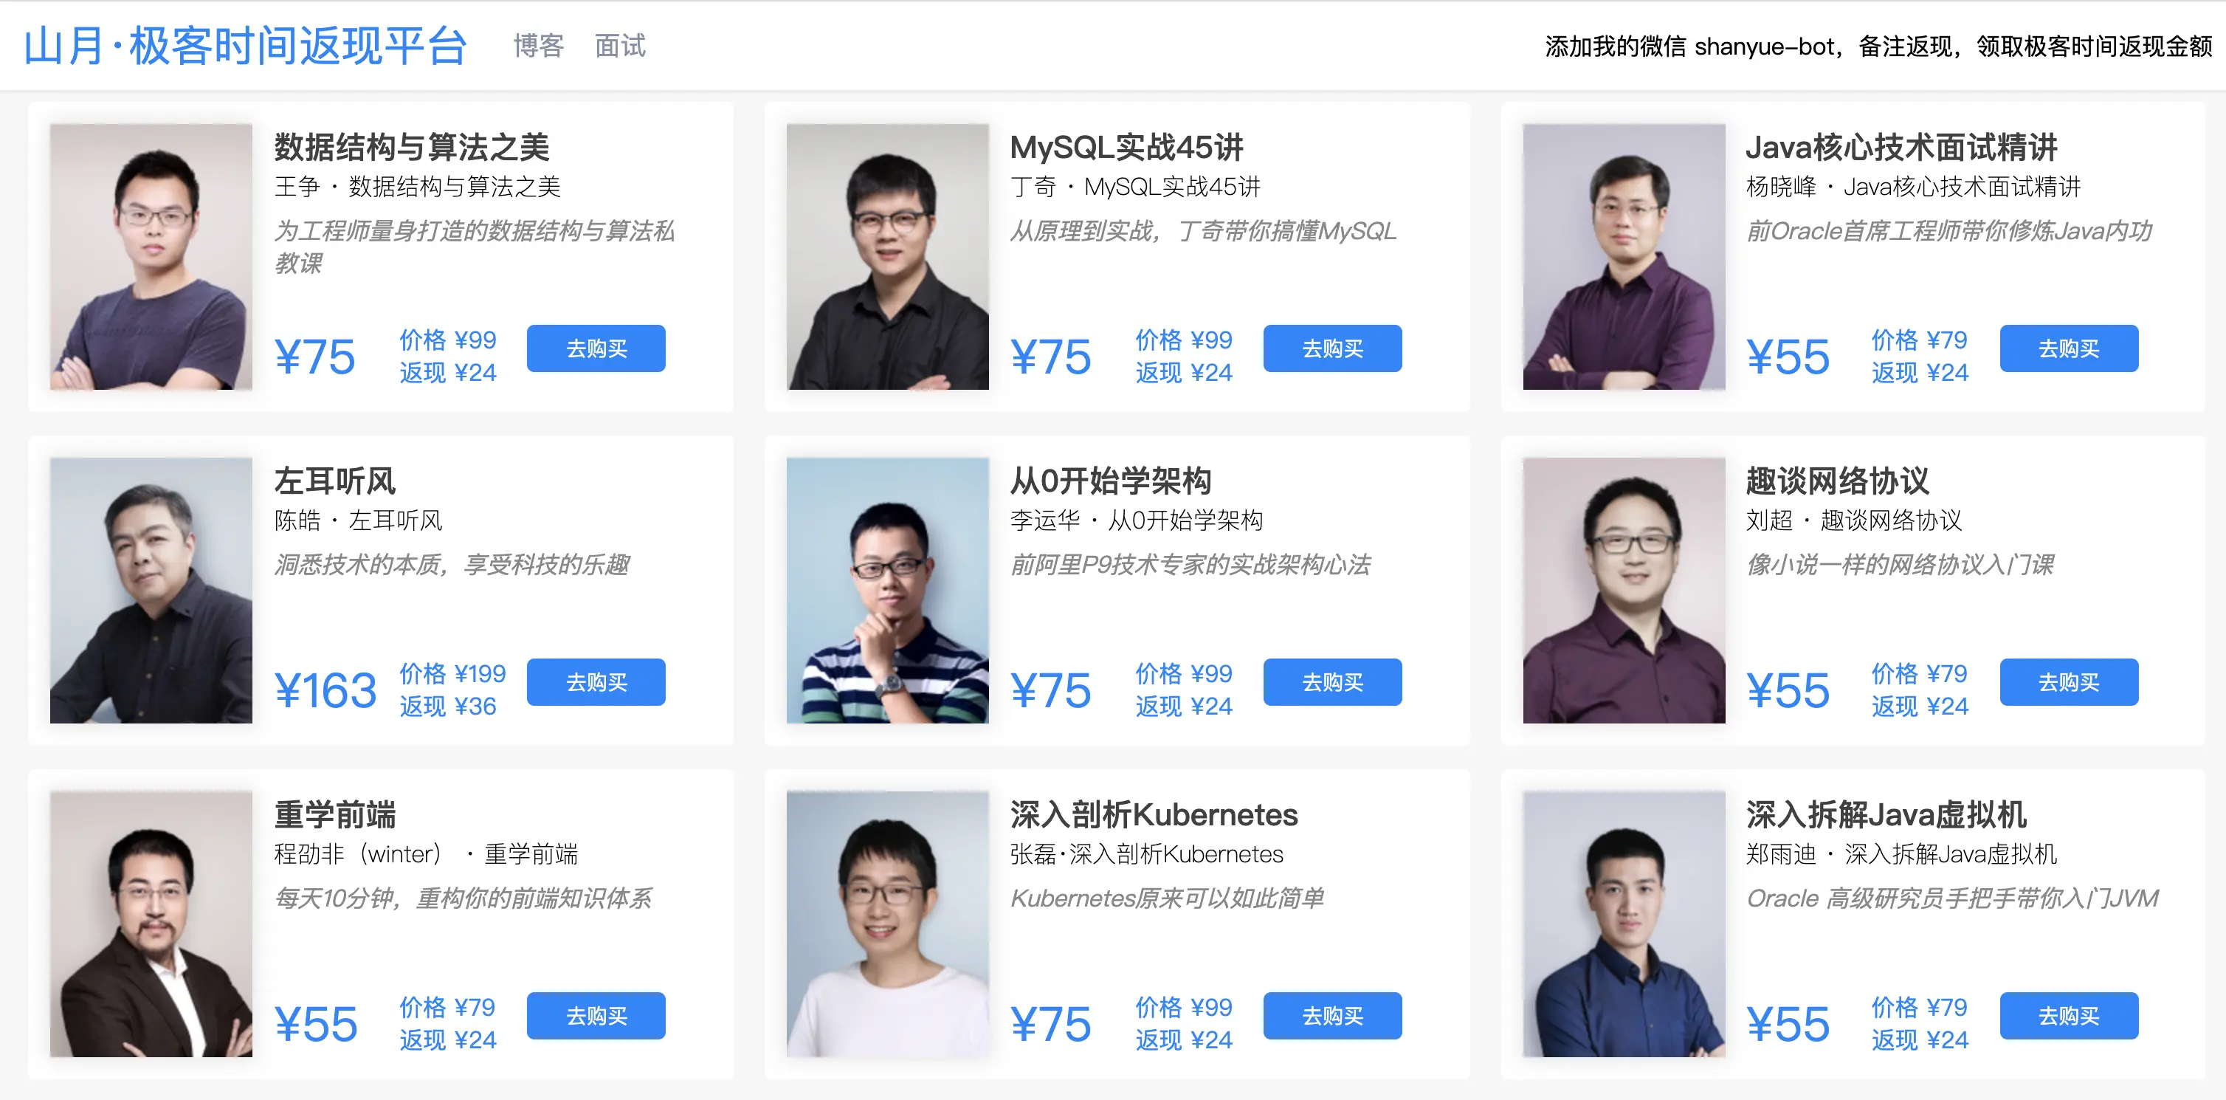Open 张磊's portrait on the Kubernetes card
2226x1100 pixels.
(887, 924)
